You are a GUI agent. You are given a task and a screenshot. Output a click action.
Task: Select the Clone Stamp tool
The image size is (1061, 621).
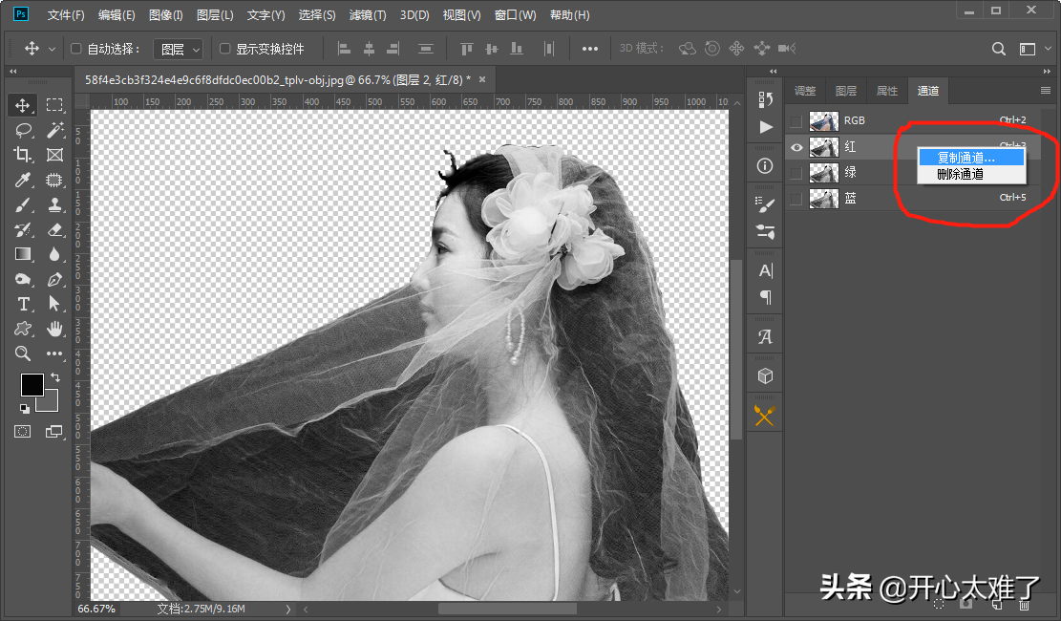(54, 204)
